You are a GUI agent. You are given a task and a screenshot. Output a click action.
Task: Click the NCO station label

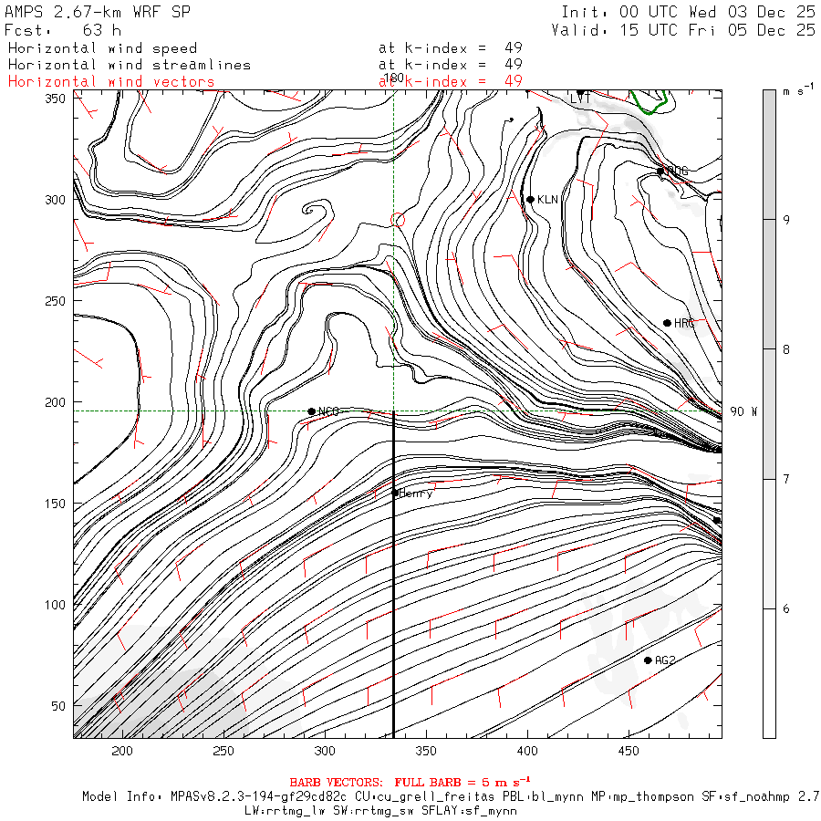coord(328,411)
